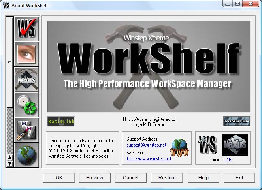Click the version 2.6 link
This screenshot has height=190, width=262.
[x=228, y=160]
